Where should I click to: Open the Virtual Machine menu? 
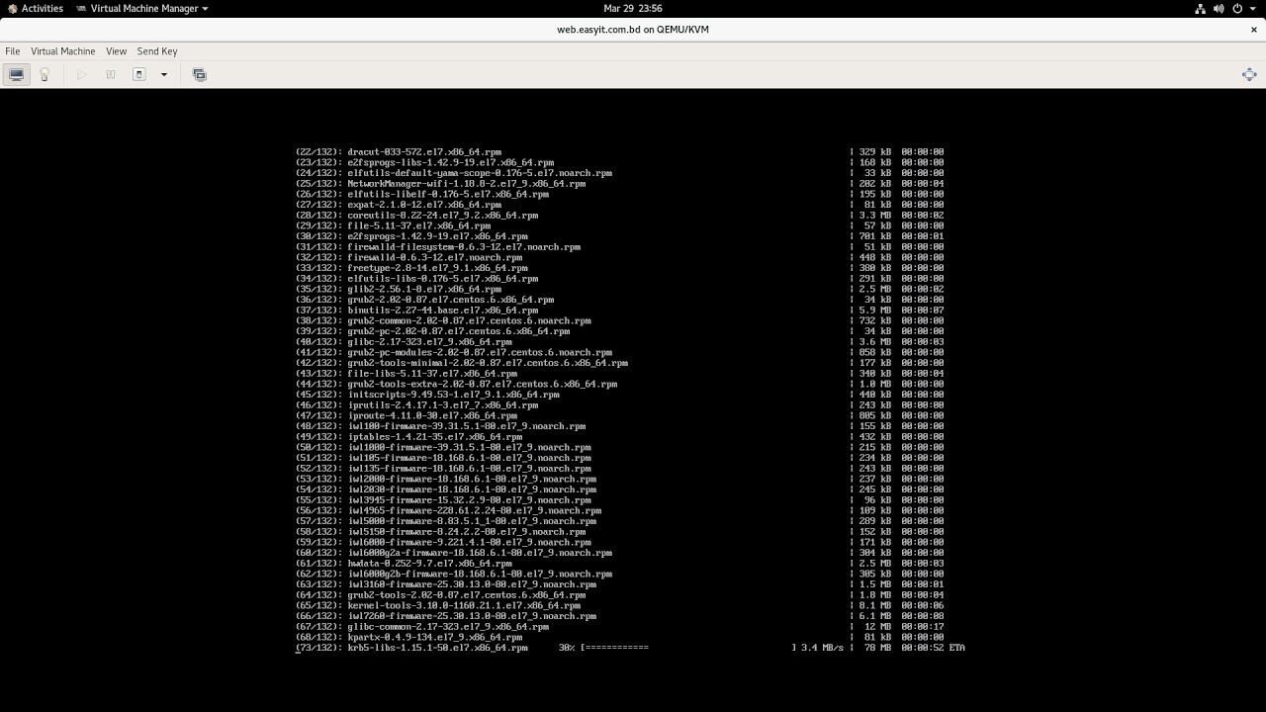63,50
